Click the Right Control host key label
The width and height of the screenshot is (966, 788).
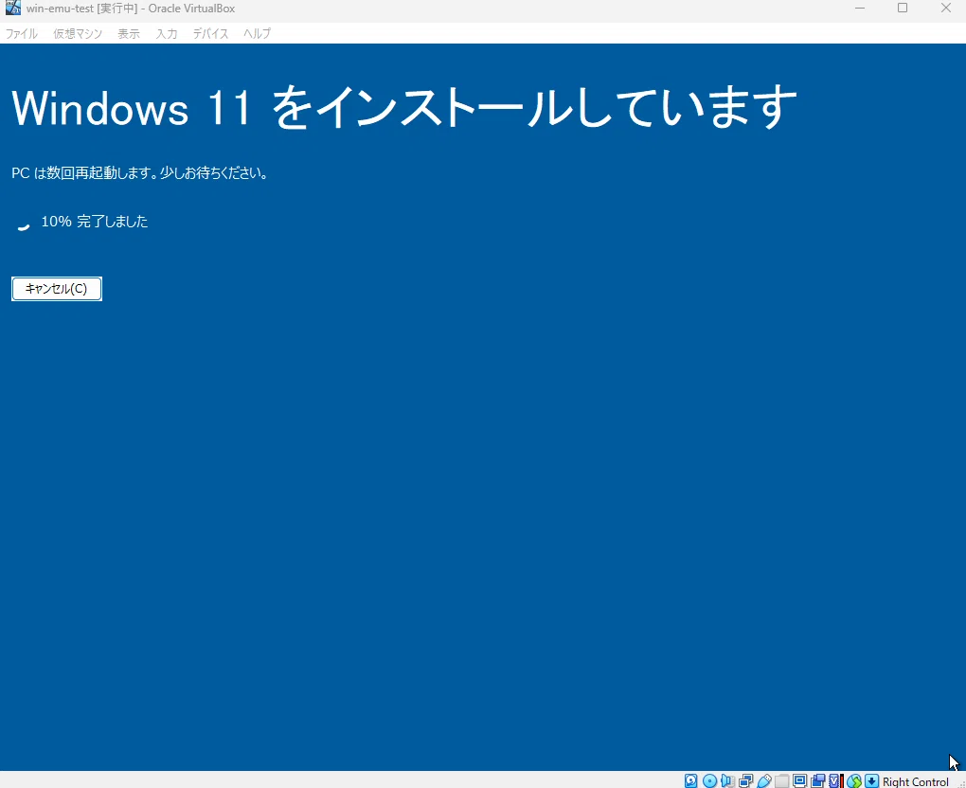916,781
